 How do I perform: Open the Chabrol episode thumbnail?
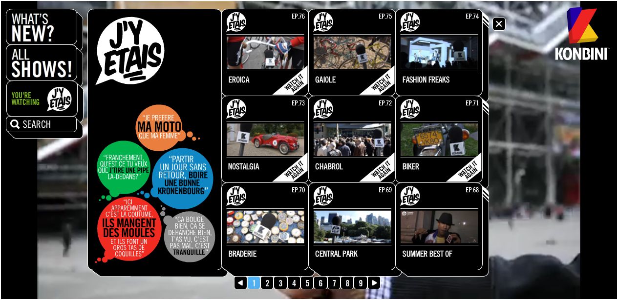(x=352, y=140)
